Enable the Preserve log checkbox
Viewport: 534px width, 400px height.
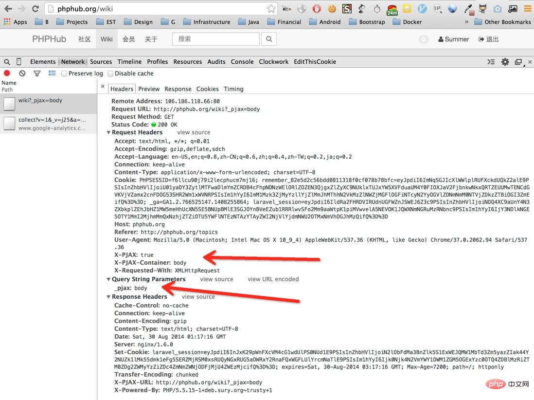64,73
